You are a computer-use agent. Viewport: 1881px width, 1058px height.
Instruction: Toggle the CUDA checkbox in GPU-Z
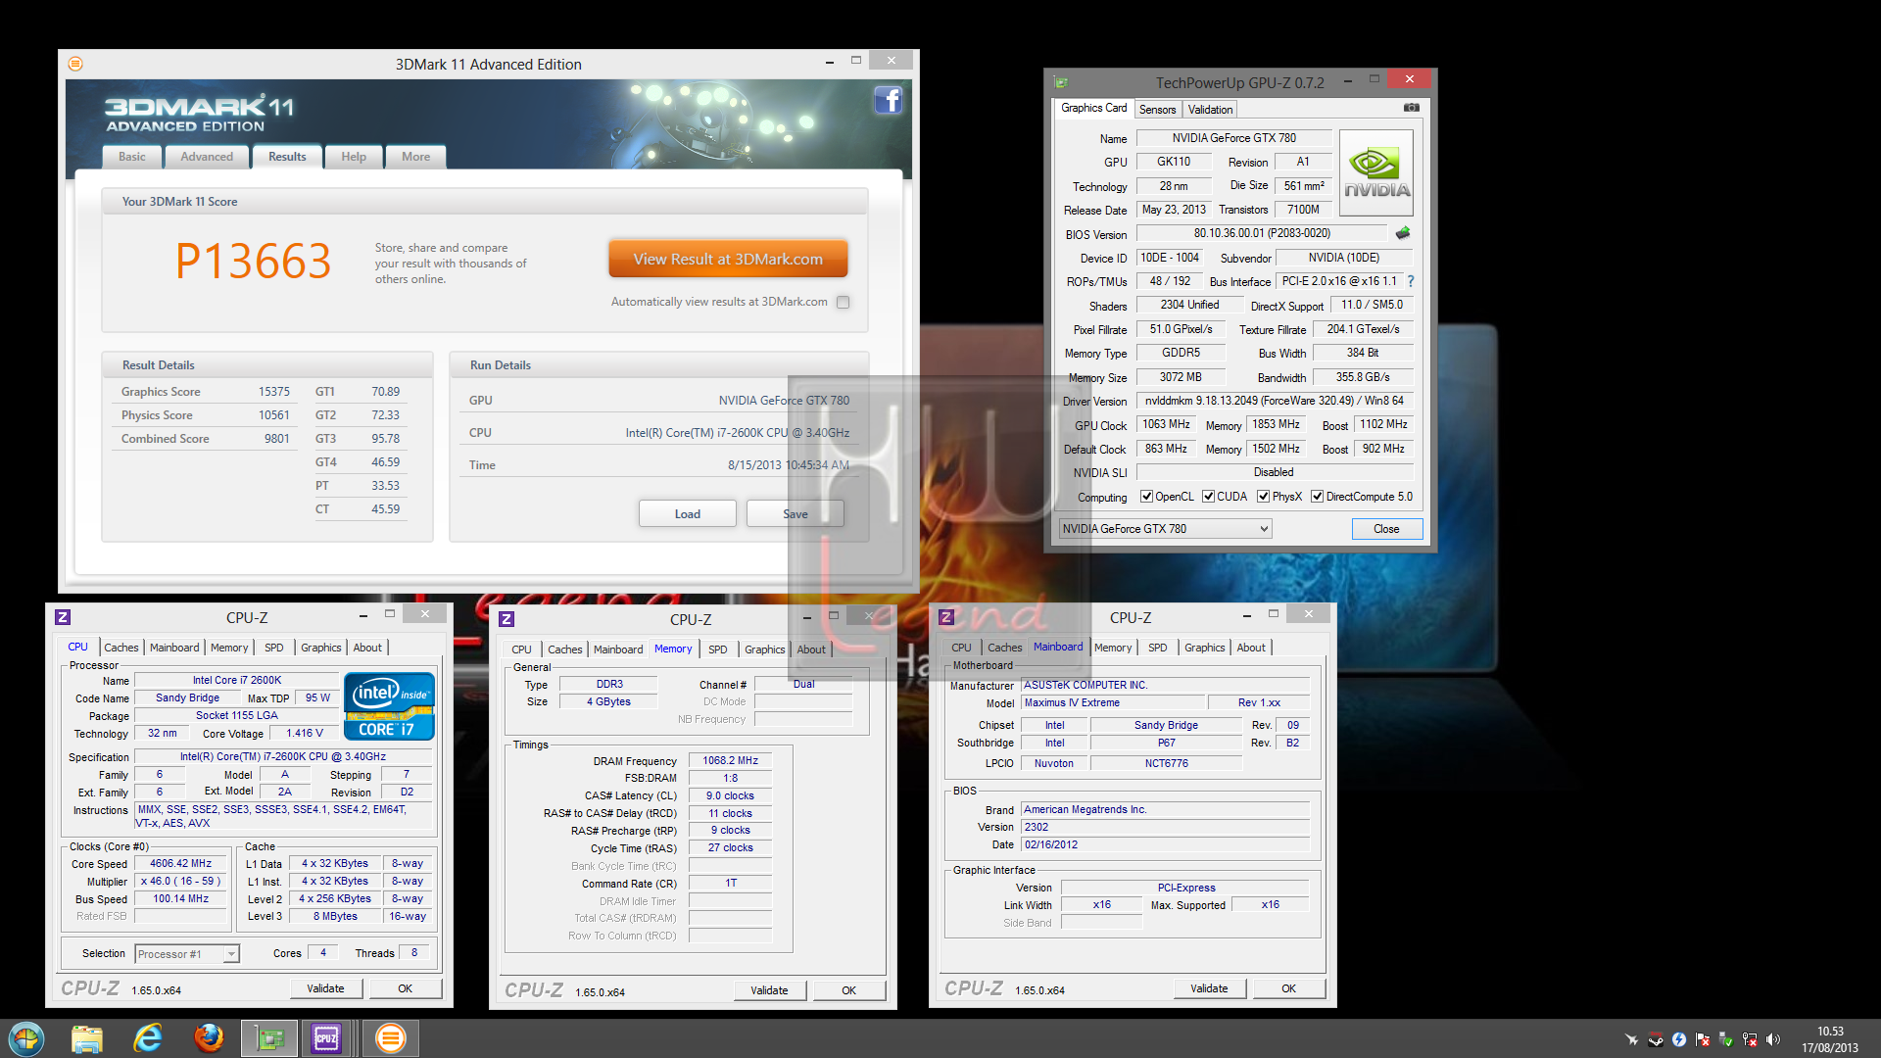point(1208,497)
